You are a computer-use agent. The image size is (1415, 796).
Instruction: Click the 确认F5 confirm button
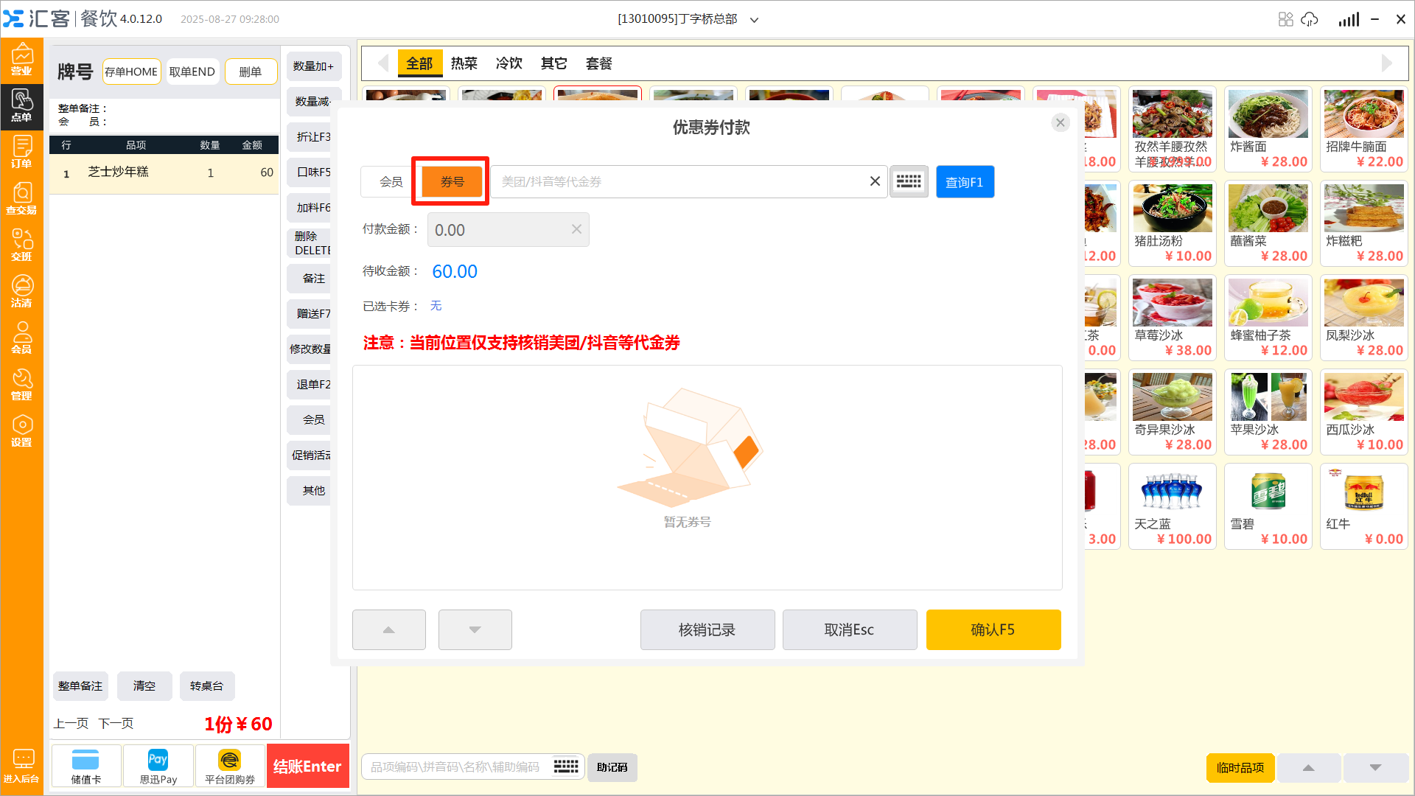coord(993,629)
